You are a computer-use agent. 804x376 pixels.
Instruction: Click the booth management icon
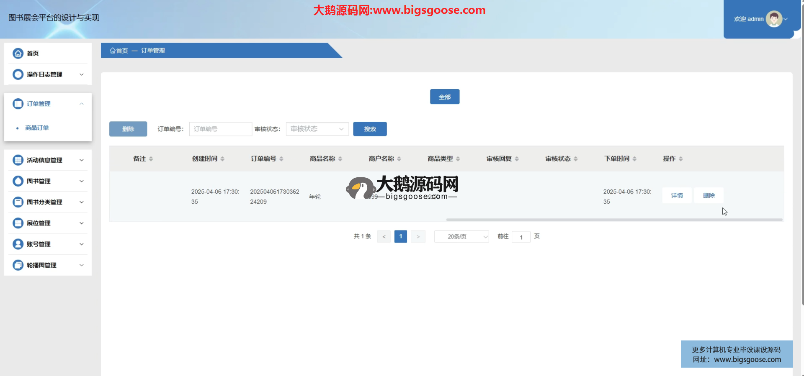(18, 223)
